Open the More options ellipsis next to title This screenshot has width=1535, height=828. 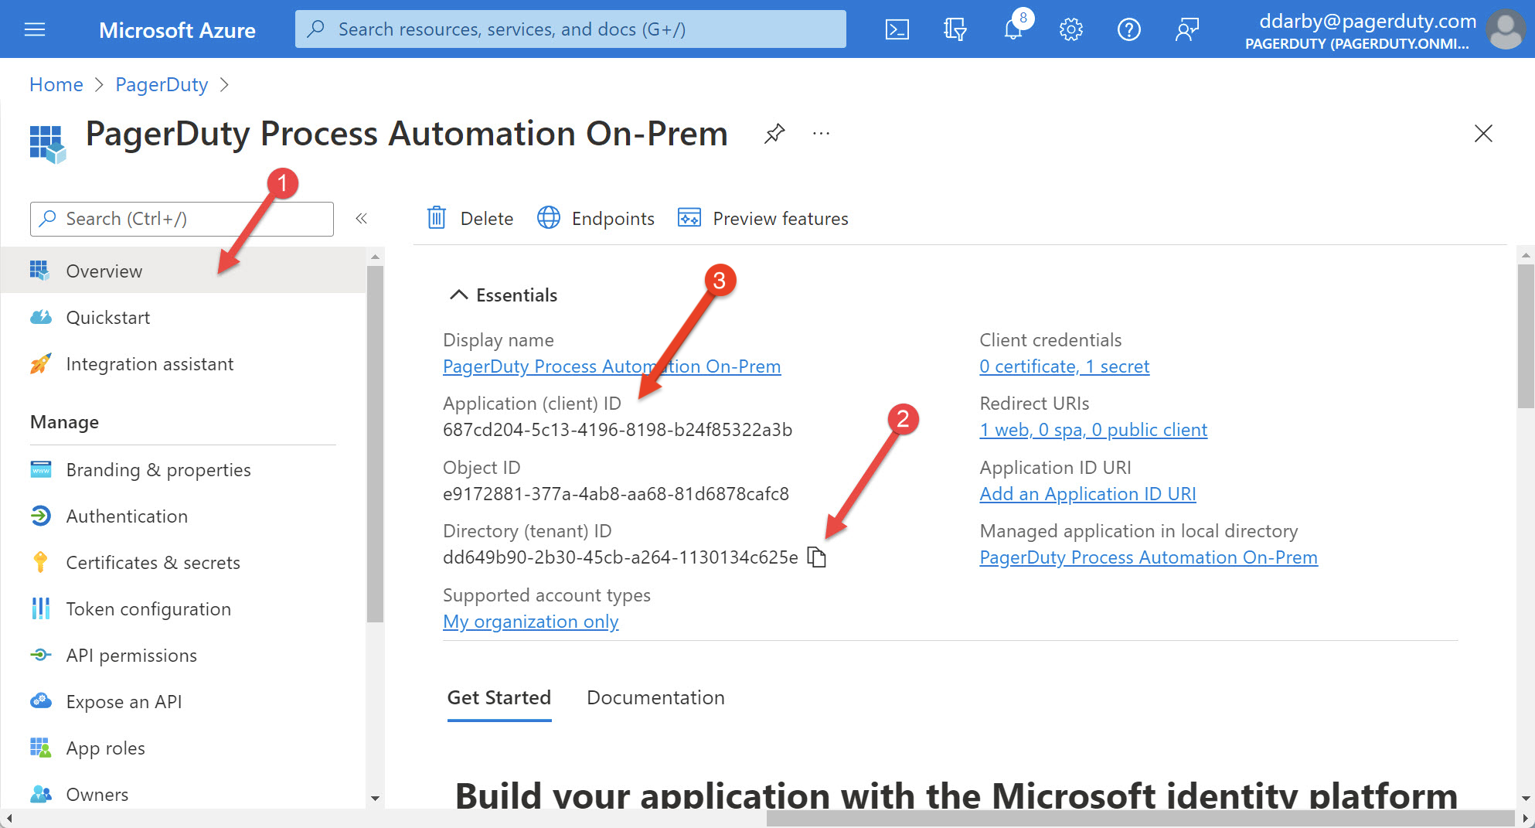pos(821,134)
